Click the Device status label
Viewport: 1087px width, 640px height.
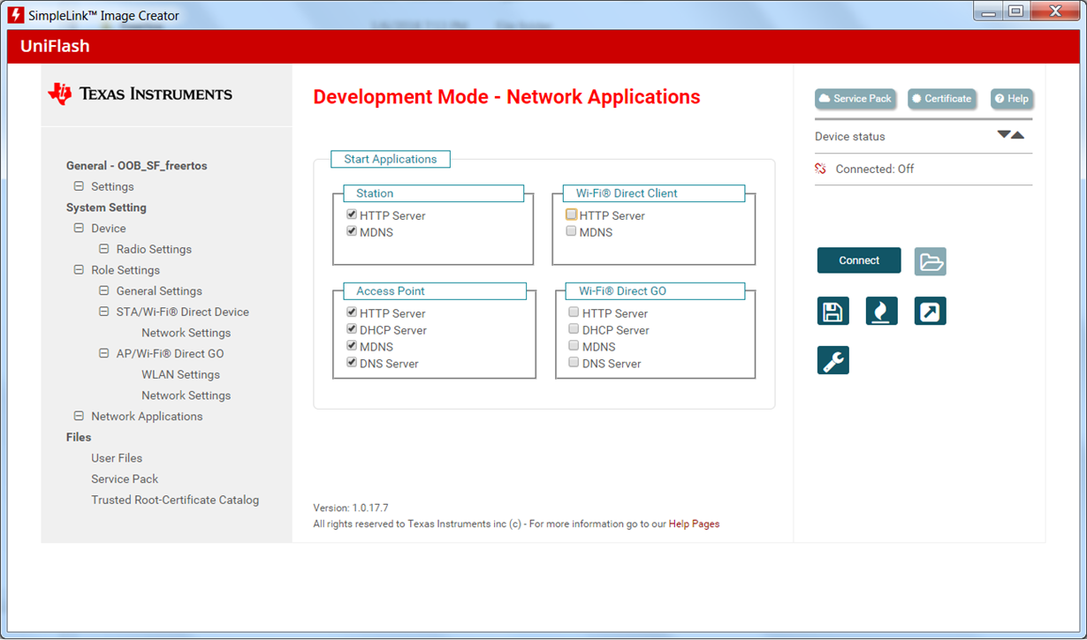coord(849,136)
